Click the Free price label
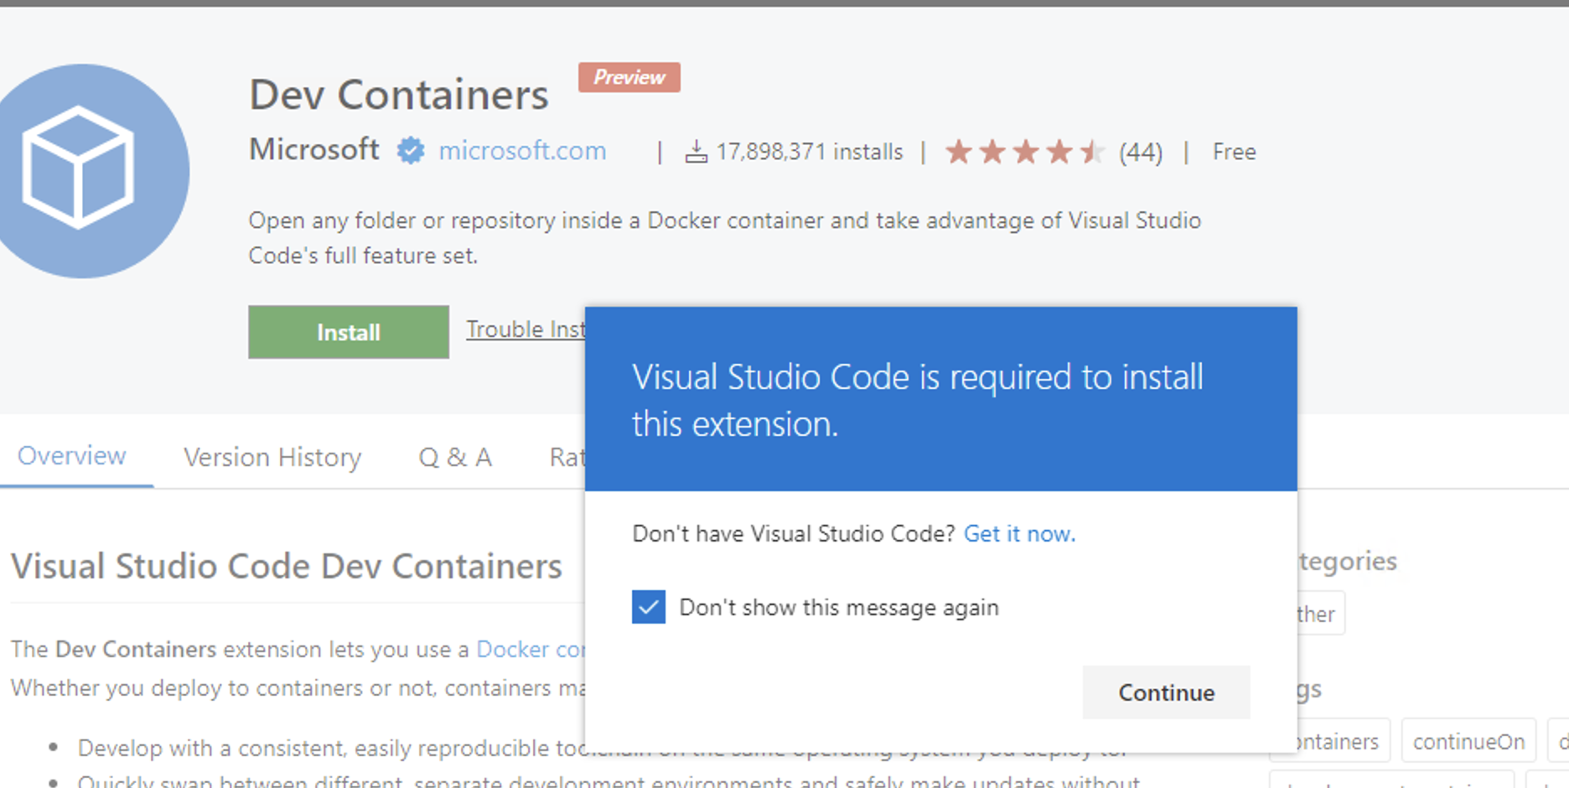 [1234, 152]
